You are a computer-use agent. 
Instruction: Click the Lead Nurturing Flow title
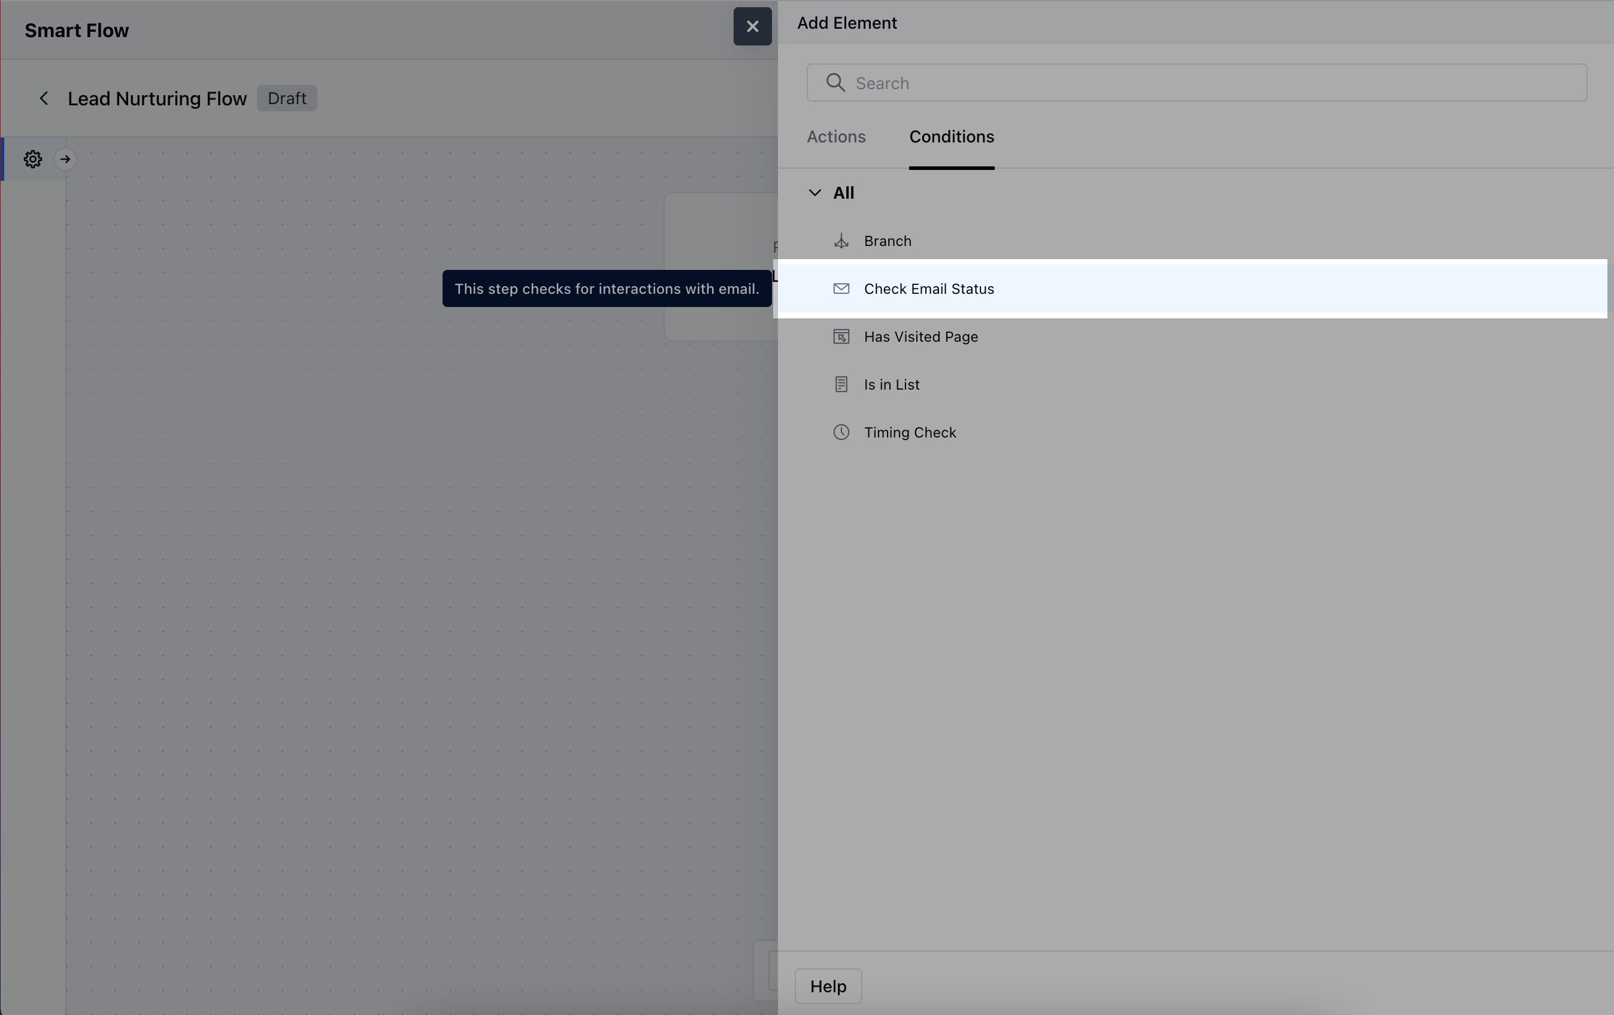[x=157, y=99]
